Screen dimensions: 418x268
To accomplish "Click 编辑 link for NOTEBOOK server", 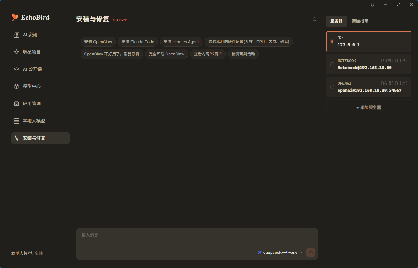I will click(x=387, y=60).
